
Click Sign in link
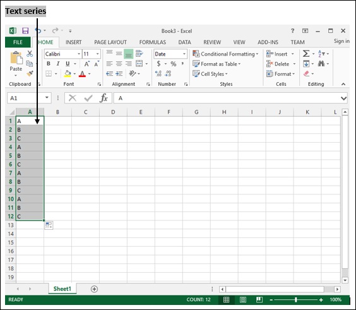click(x=341, y=41)
